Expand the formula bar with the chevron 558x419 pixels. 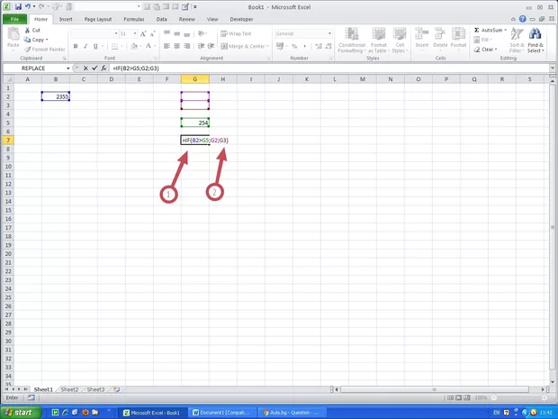click(x=552, y=68)
